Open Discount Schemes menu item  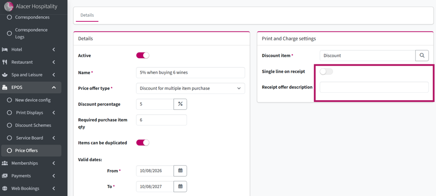pyautogui.click(x=33, y=125)
